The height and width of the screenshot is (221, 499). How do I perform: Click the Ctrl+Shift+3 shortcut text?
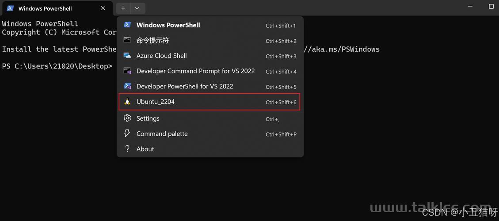coord(281,57)
